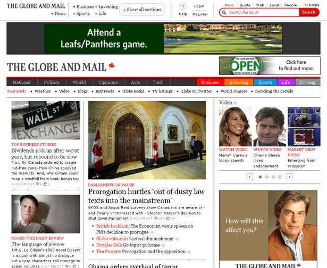Expand Show all sections menu
The image size is (327, 268).
pyautogui.click(x=142, y=10)
